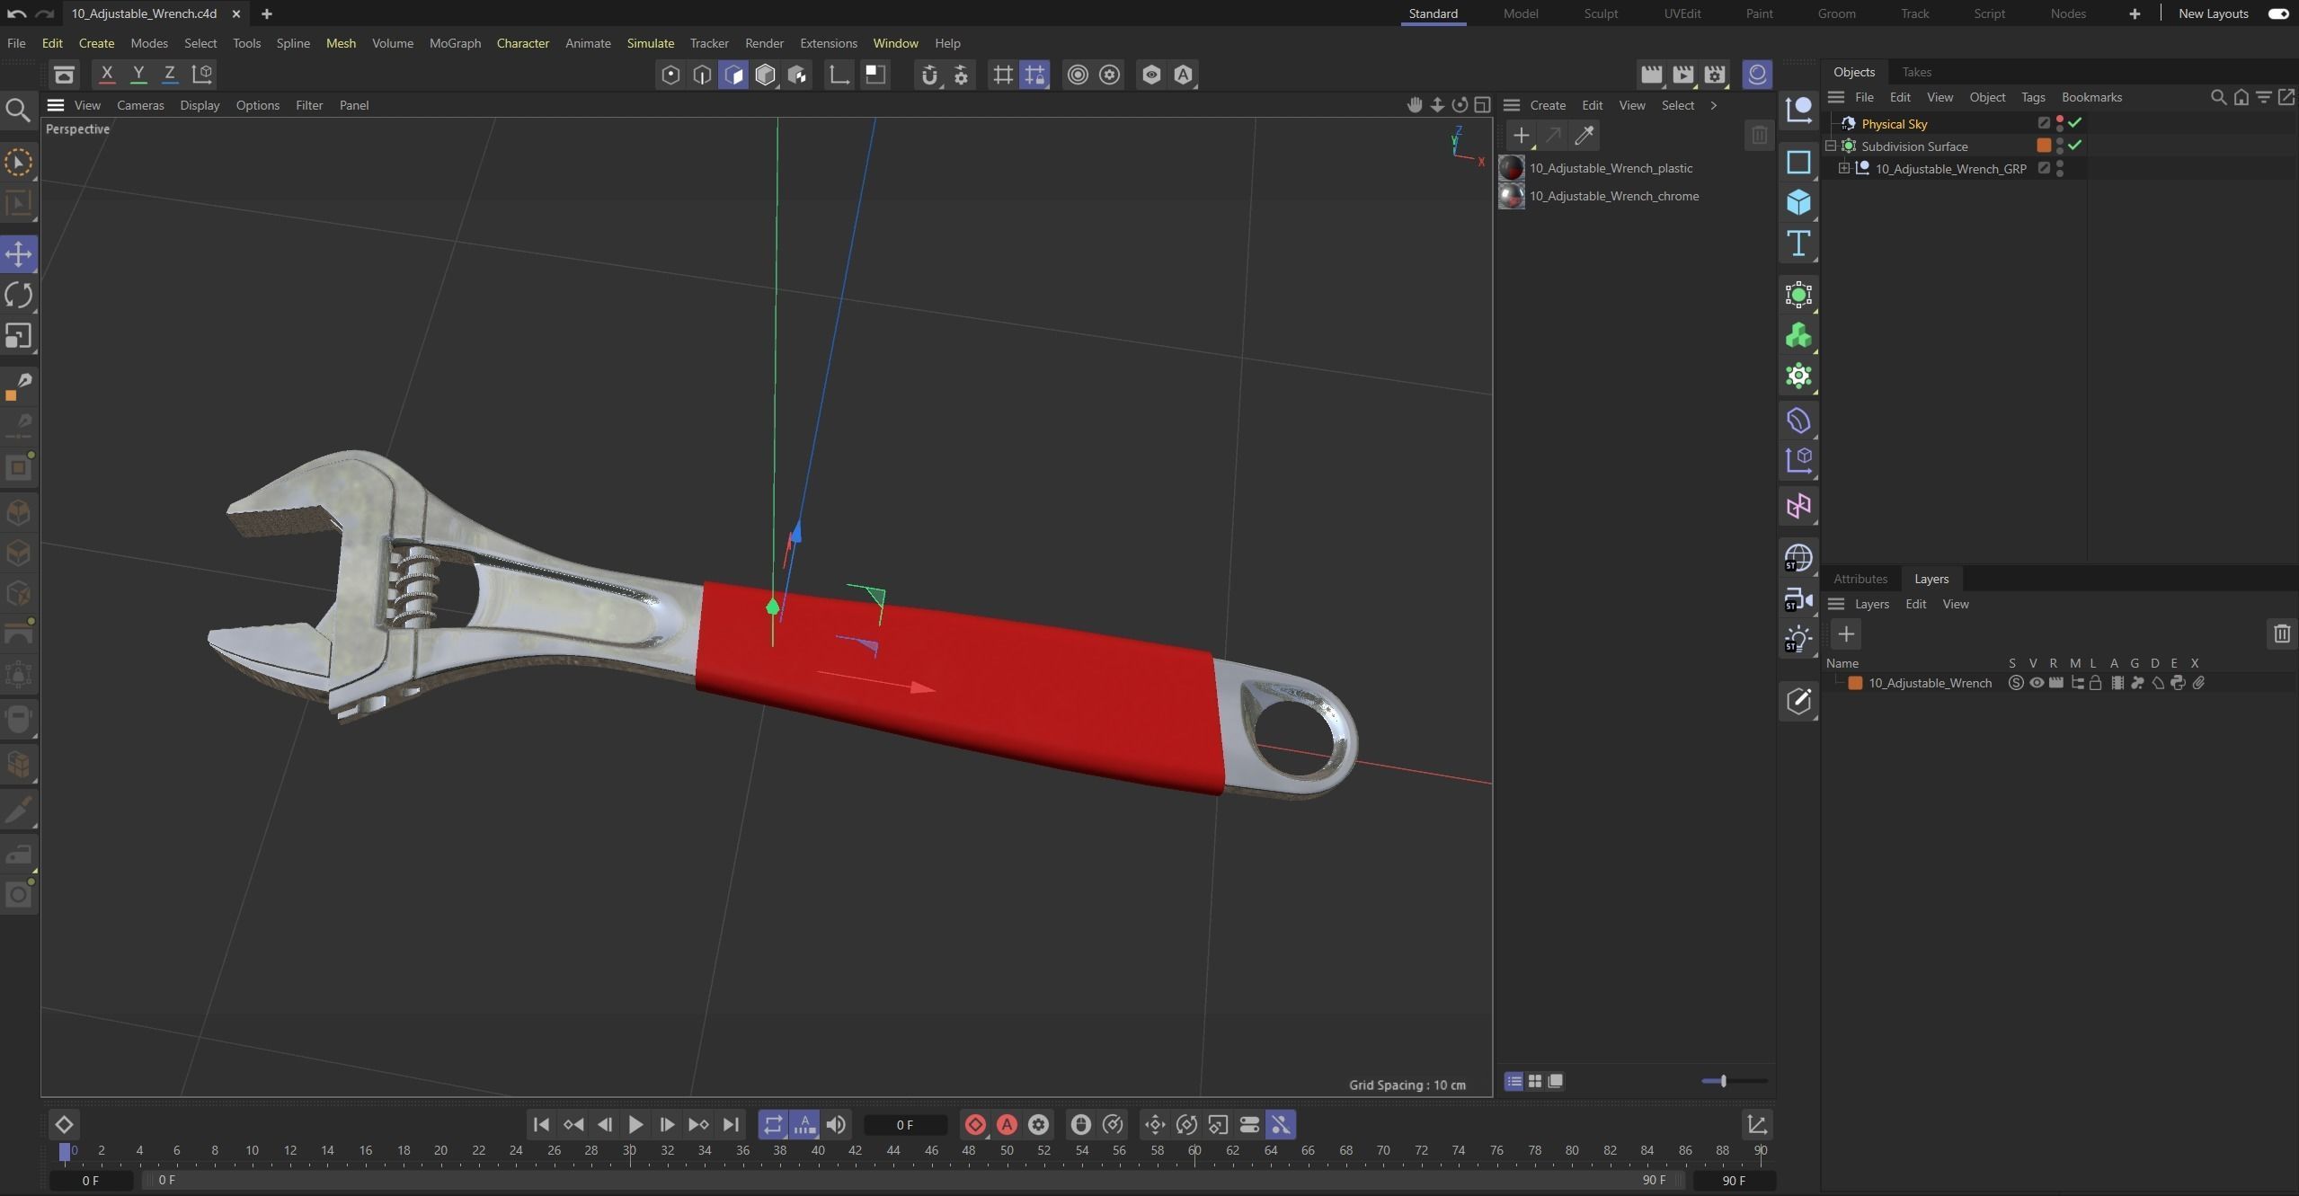Click the orange 10_Adjustable_Wrench layer color swatch
The height and width of the screenshot is (1196, 2299).
(x=1855, y=683)
